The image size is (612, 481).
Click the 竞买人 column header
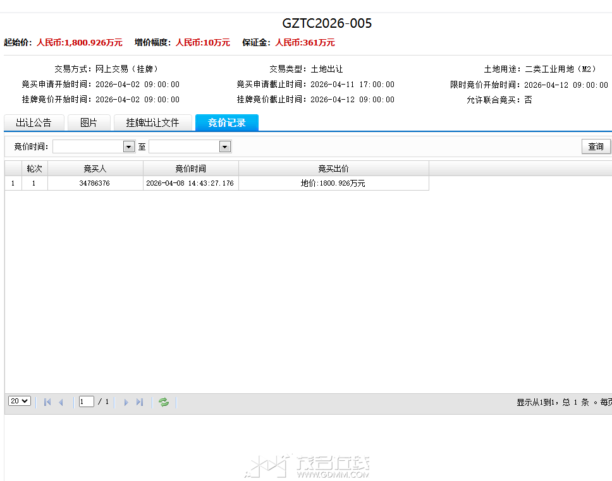94,168
